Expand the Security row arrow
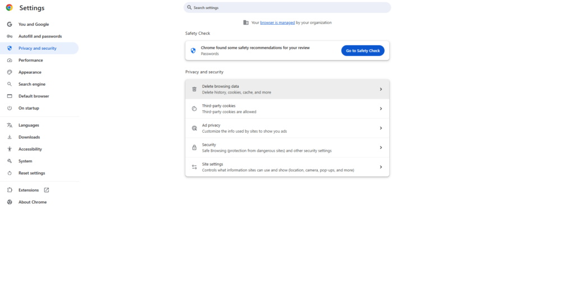Screen dimensions: 575x281 pyautogui.click(x=381, y=148)
